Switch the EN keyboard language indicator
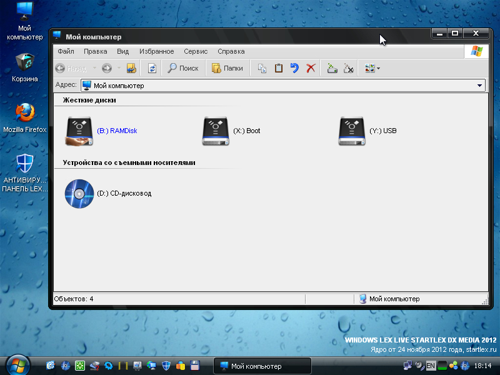 [431, 366]
